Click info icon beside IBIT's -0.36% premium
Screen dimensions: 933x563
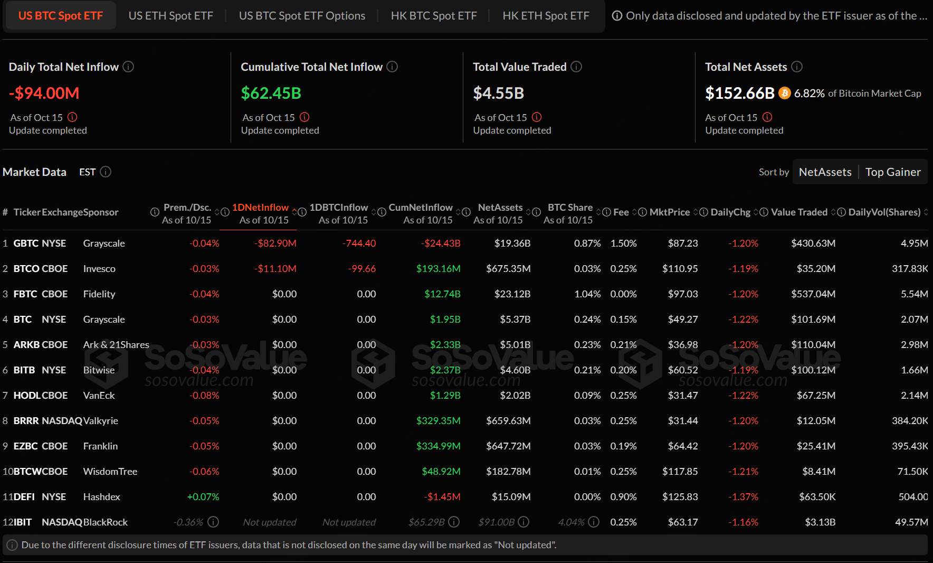tap(213, 522)
